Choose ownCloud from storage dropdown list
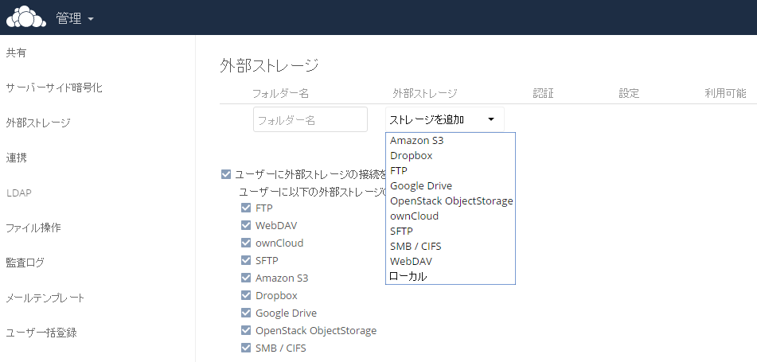Viewport: 757px width, 362px height. 451,216
